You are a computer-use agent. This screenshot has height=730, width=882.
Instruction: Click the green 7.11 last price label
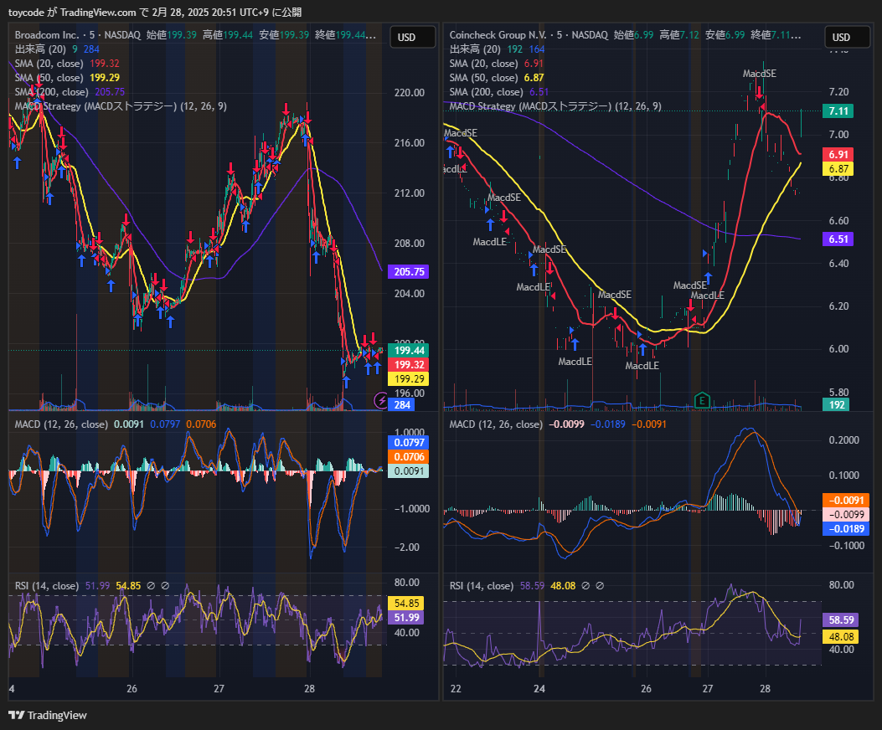tap(838, 111)
